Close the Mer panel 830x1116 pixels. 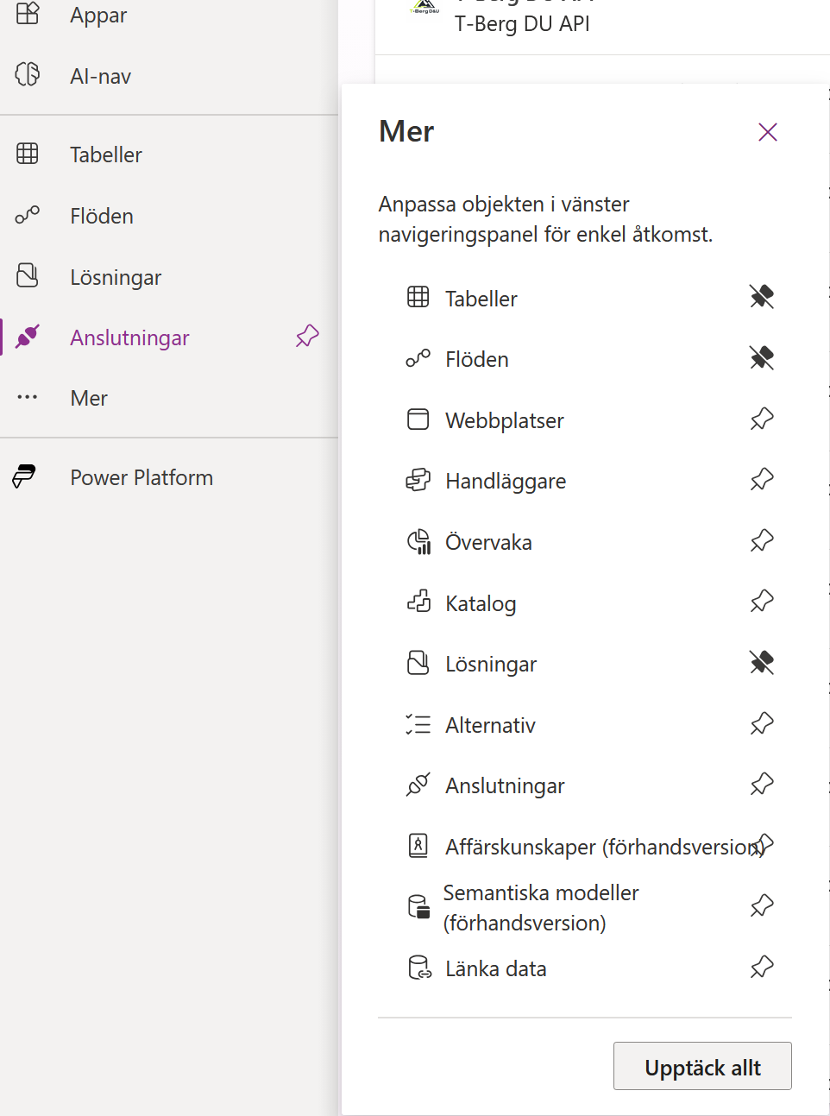[768, 132]
